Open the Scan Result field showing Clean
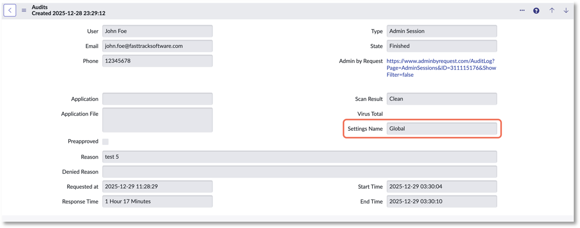Screen dimensions: 580x228 click(441, 99)
